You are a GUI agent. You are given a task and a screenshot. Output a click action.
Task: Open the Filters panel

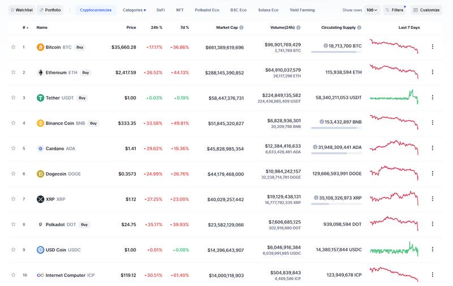(394, 10)
